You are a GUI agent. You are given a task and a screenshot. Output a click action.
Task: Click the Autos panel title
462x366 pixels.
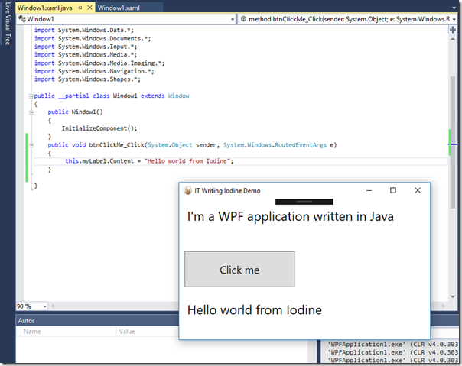[x=26, y=321]
